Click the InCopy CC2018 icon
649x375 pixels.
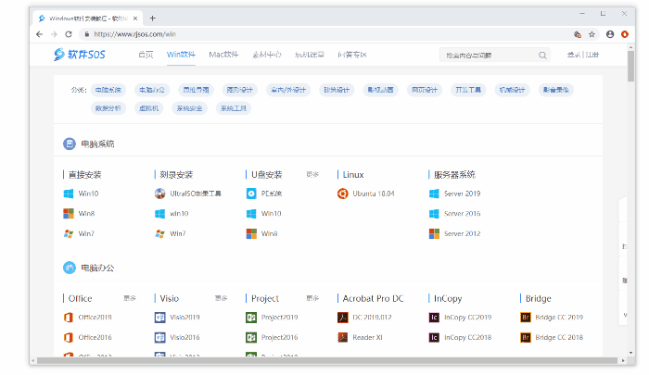click(x=434, y=337)
